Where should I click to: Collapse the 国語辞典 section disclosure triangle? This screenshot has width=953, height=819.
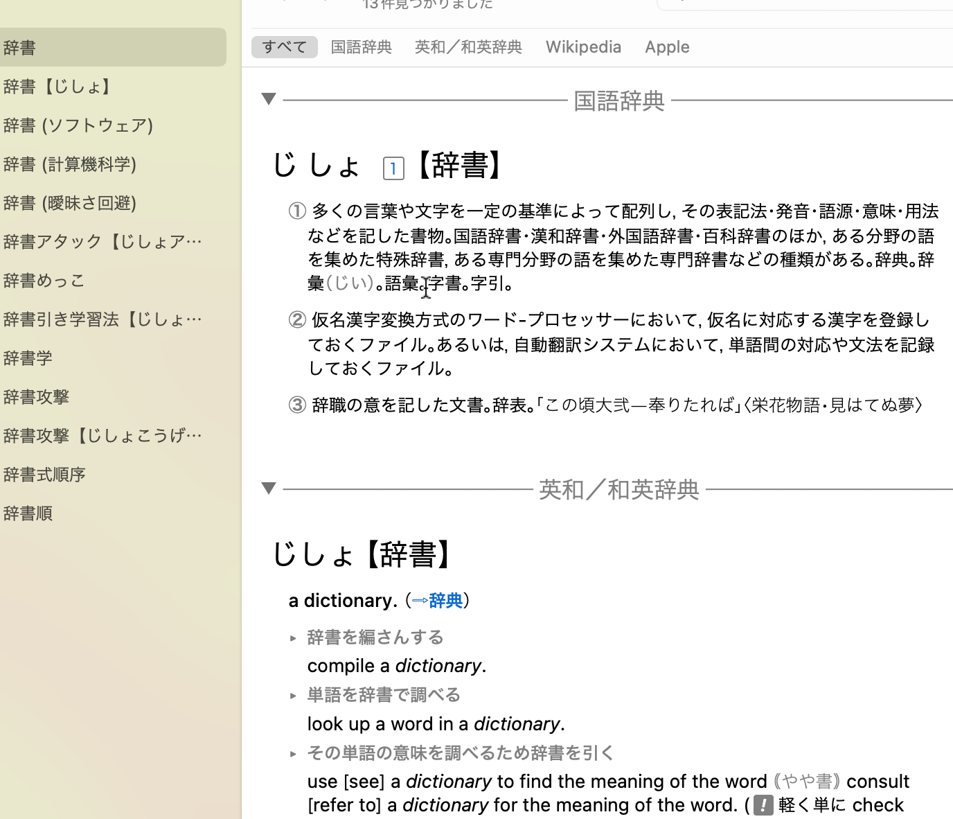point(269,99)
